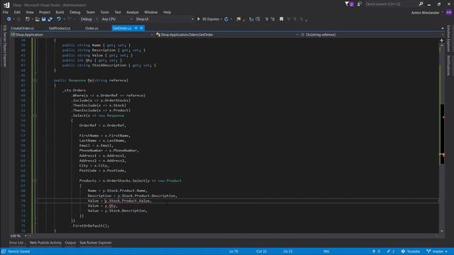This screenshot has height=255, width=454.
Task: Open the Any CPU platform dropdown
Action: (x=116, y=19)
